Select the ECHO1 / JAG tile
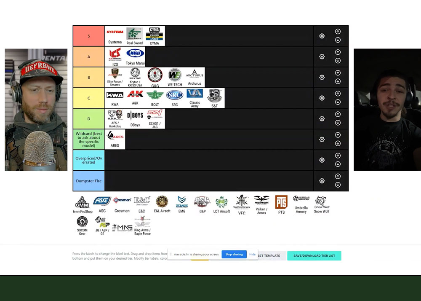421x301 pixels. point(155,119)
